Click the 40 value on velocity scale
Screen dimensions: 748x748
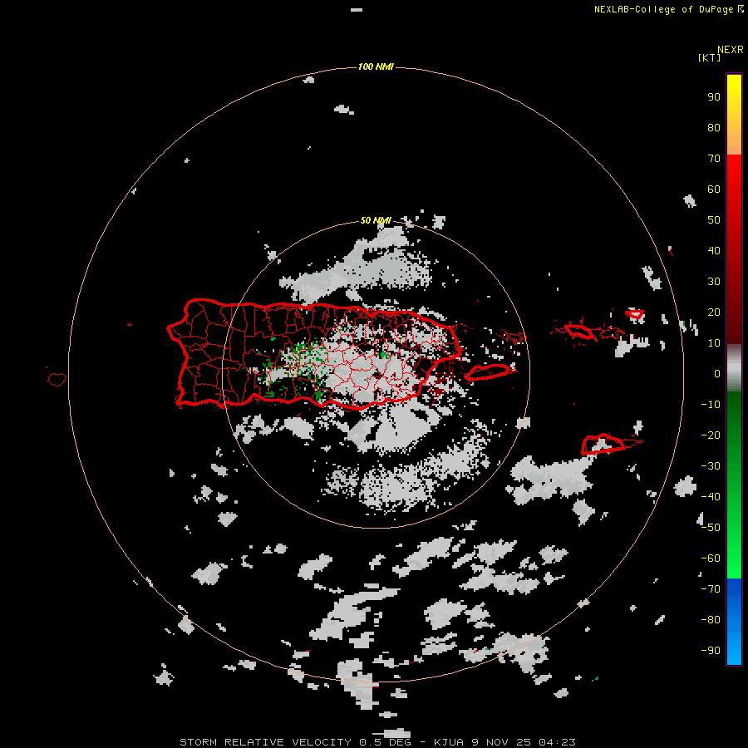tap(714, 251)
